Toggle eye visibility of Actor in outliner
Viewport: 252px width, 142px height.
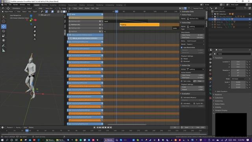pos(250,19)
